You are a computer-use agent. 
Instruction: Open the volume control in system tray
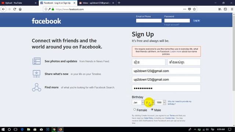point(207,129)
